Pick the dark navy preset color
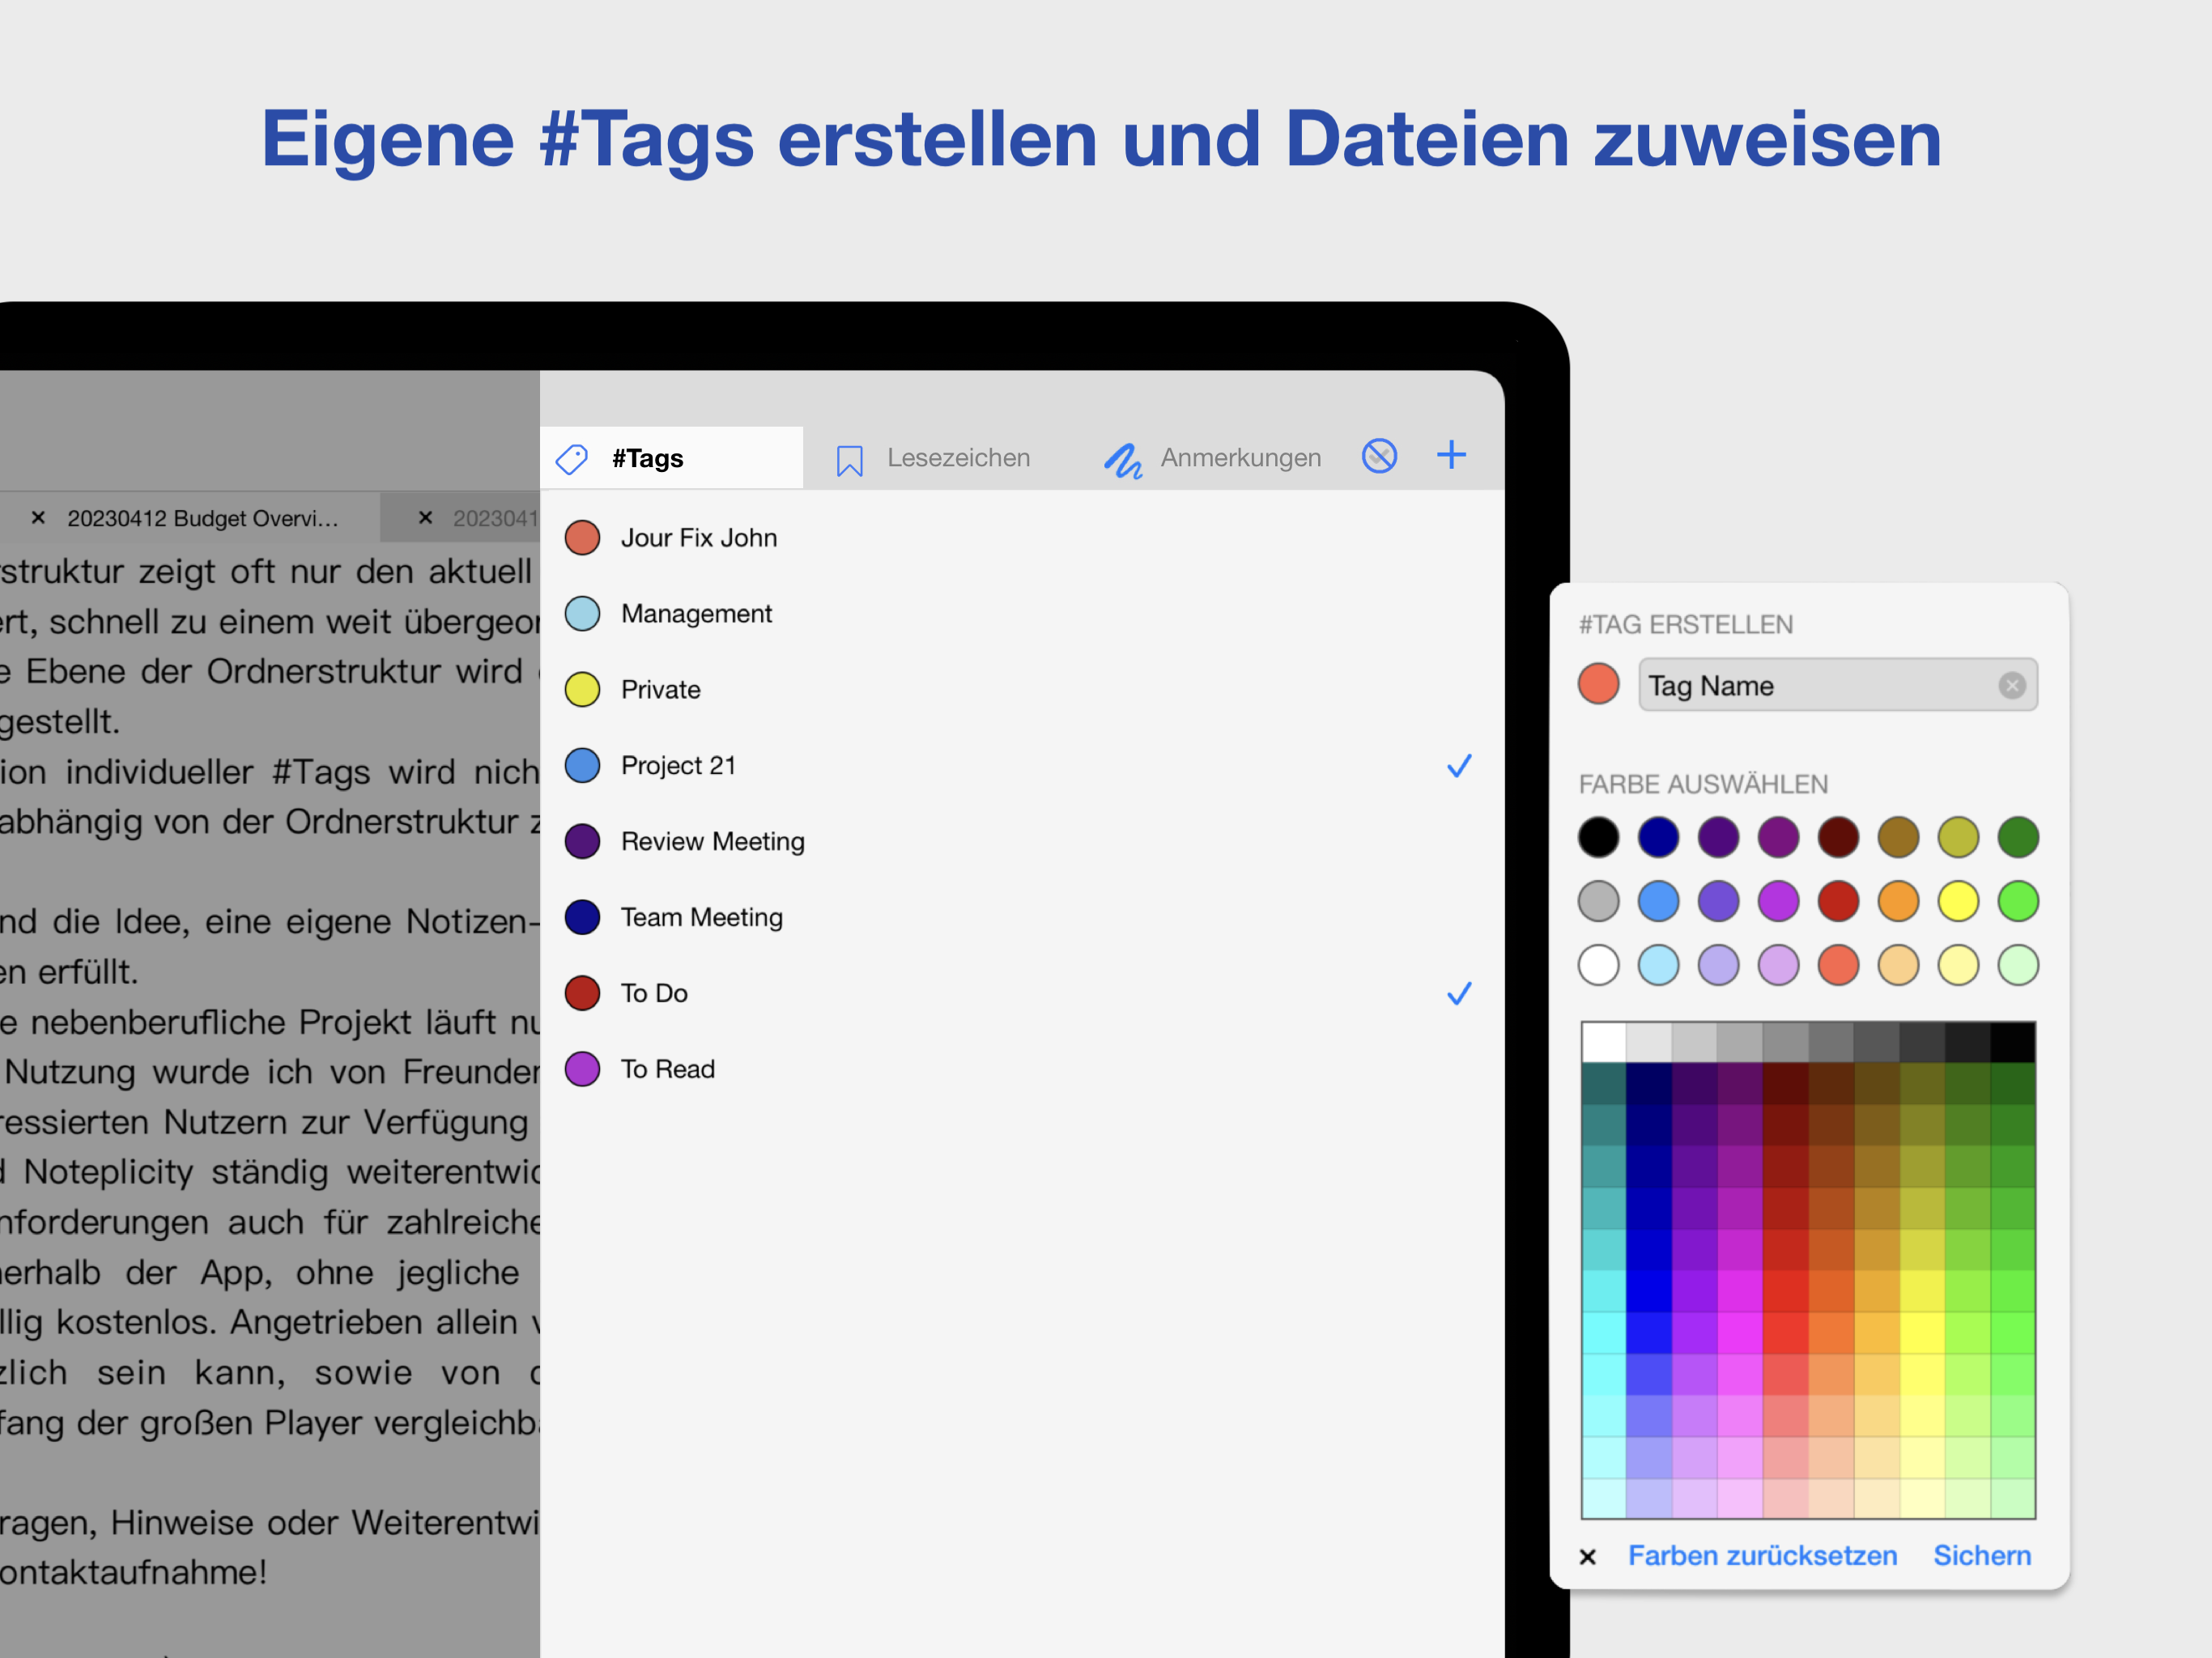 [1658, 837]
